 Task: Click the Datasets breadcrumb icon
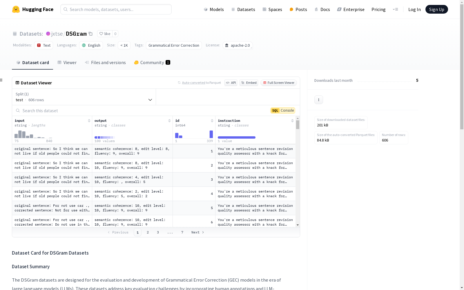(x=15, y=34)
